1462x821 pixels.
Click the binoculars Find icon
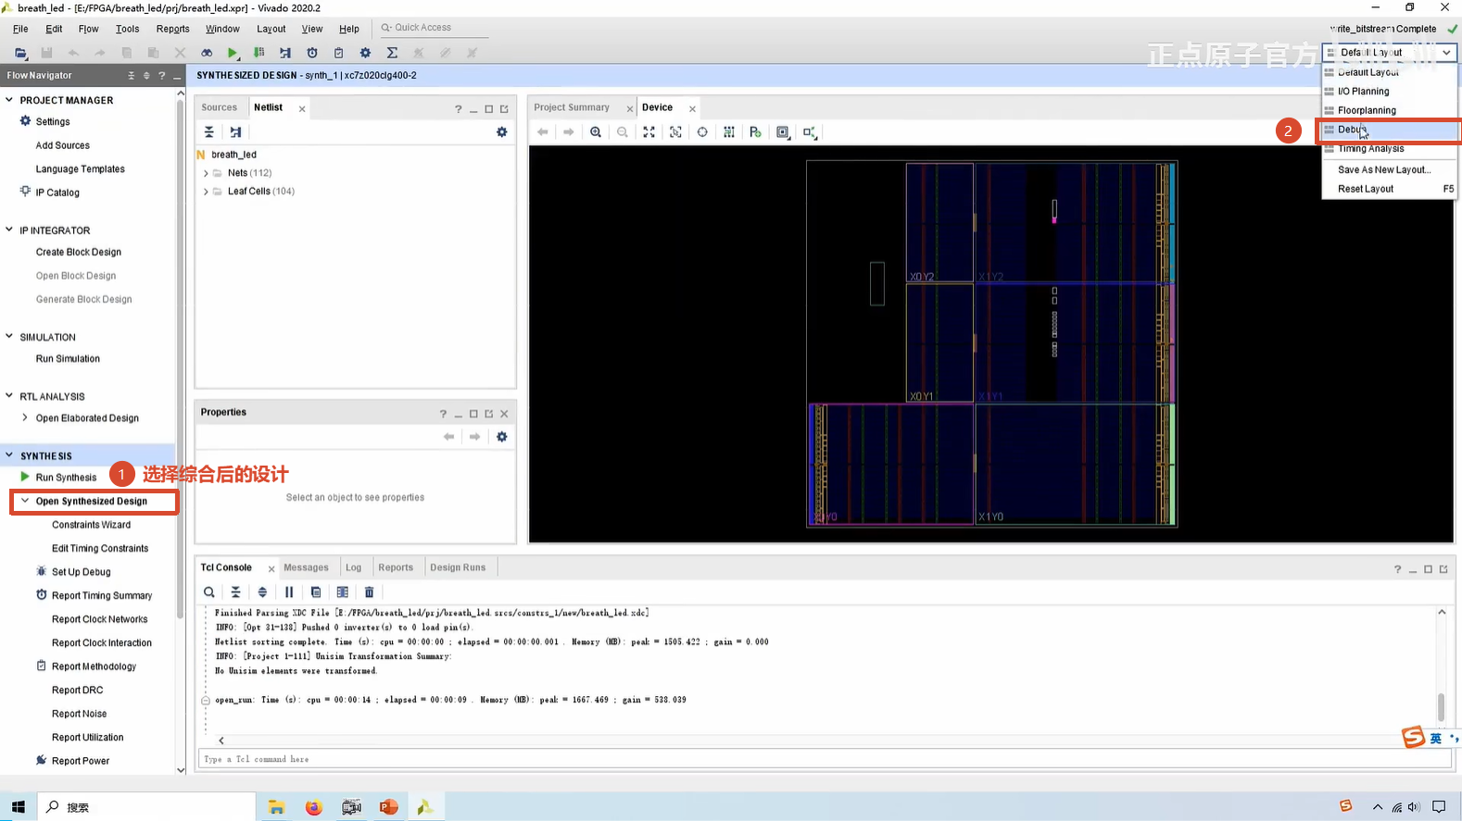click(x=207, y=53)
